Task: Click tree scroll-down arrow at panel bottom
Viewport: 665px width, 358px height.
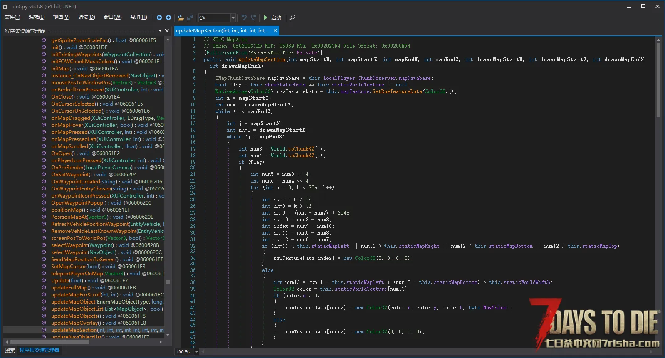Action: click(168, 335)
